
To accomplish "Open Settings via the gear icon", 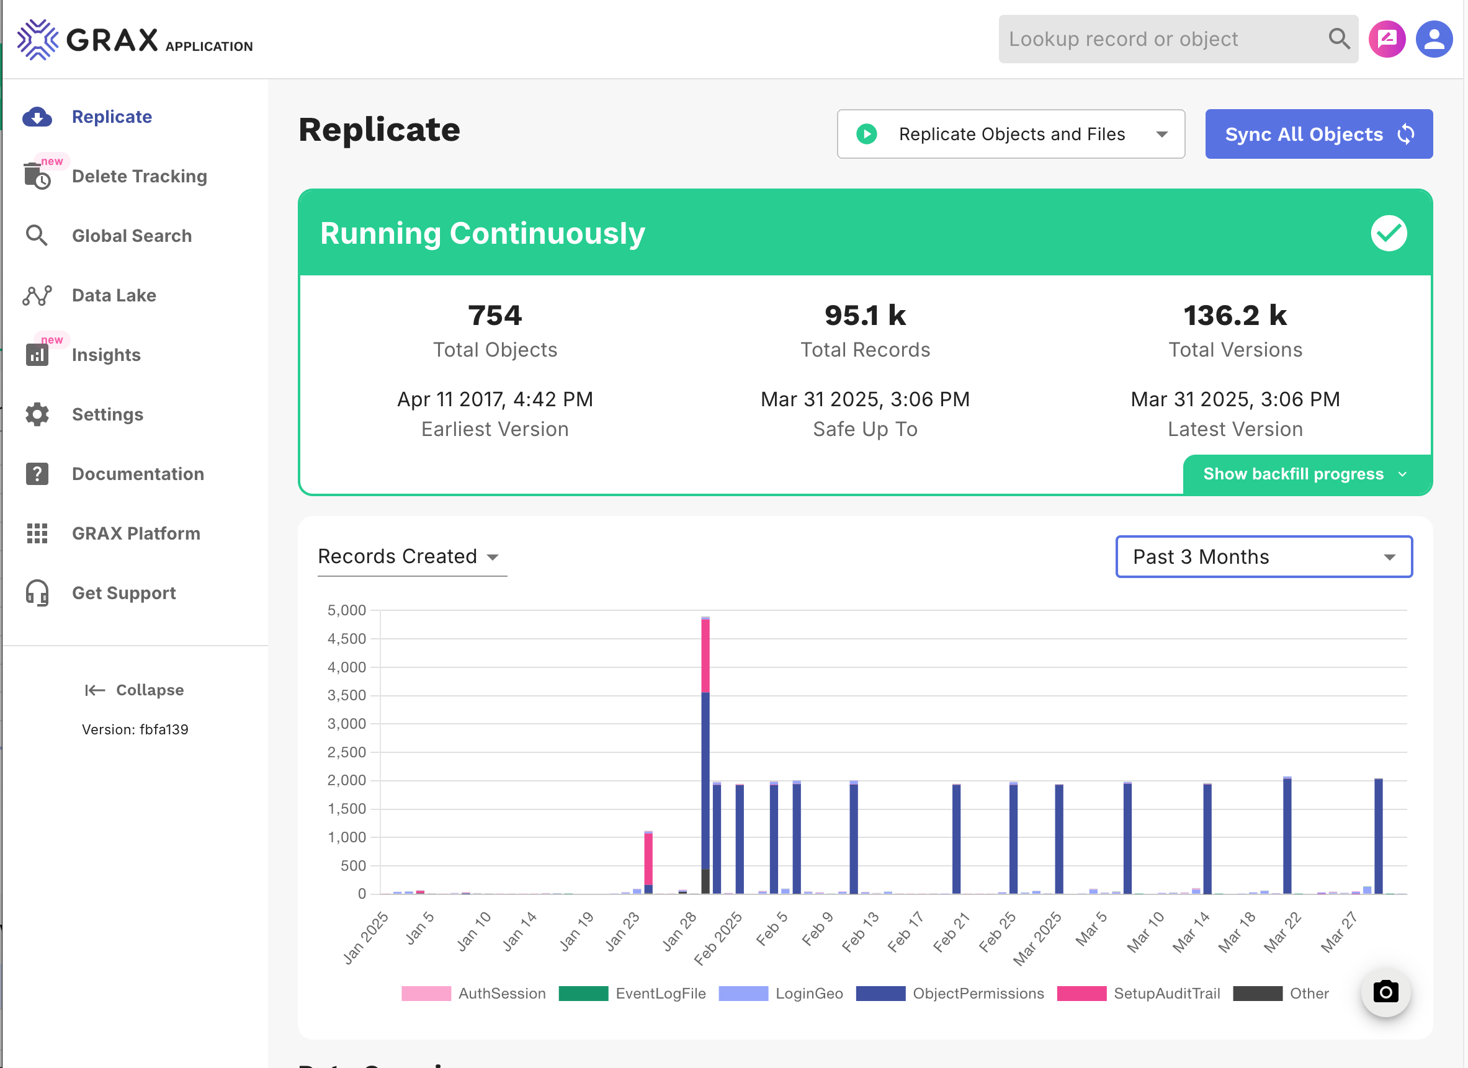I will point(37,414).
